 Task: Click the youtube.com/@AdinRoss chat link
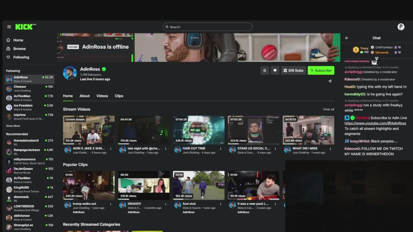[x=375, y=123]
